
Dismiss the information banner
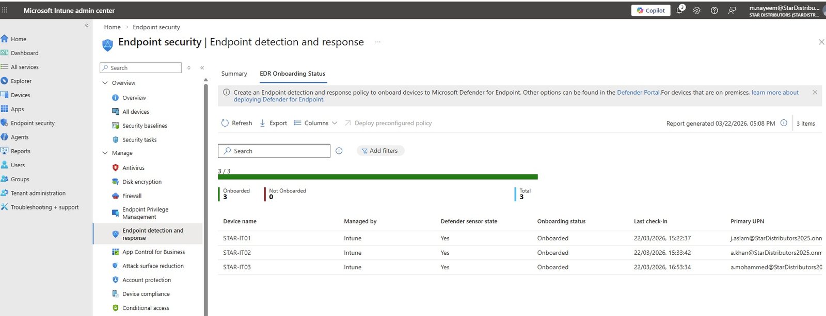click(815, 93)
